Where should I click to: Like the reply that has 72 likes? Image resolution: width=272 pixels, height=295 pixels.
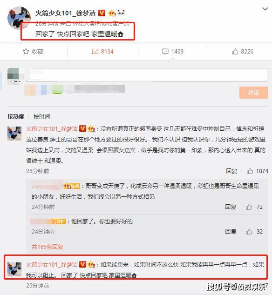click(x=249, y=207)
